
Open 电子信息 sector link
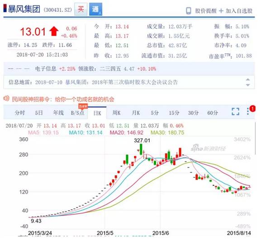tap(46, 69)
